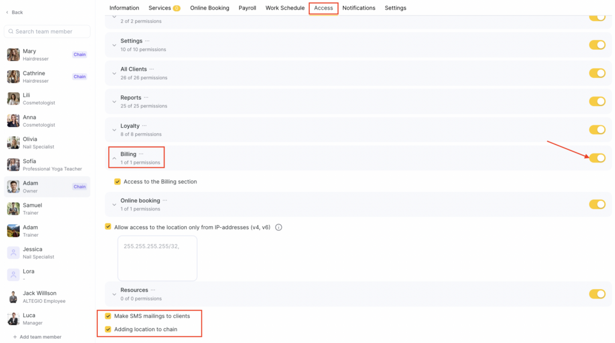Collapse the Billing permissions section

point(114,158)
